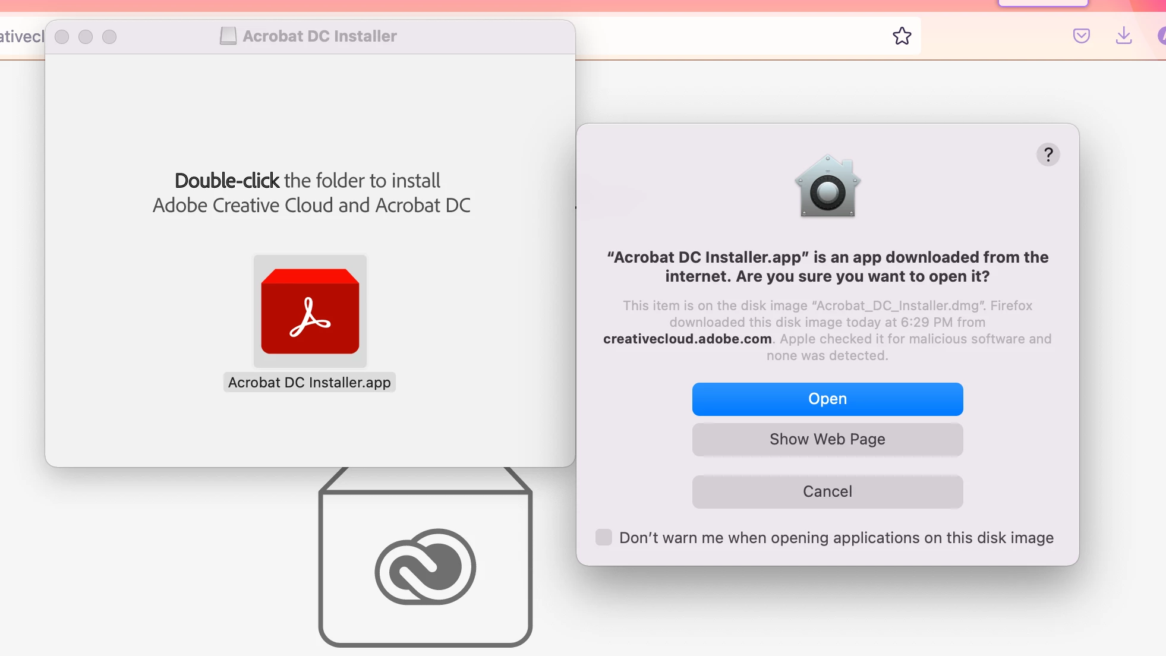1166x656 pixels.
Task: Click the Show Web Page button
Action: tap(827, 439)
